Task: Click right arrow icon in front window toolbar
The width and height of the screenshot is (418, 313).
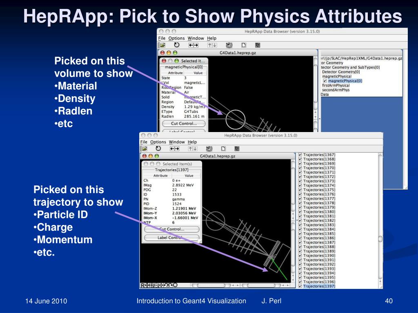Action: click(x=177, y=148)
